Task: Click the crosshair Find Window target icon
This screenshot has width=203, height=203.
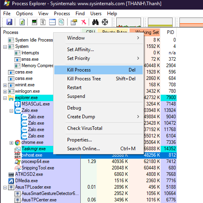Action: click(x=105, y=22)
